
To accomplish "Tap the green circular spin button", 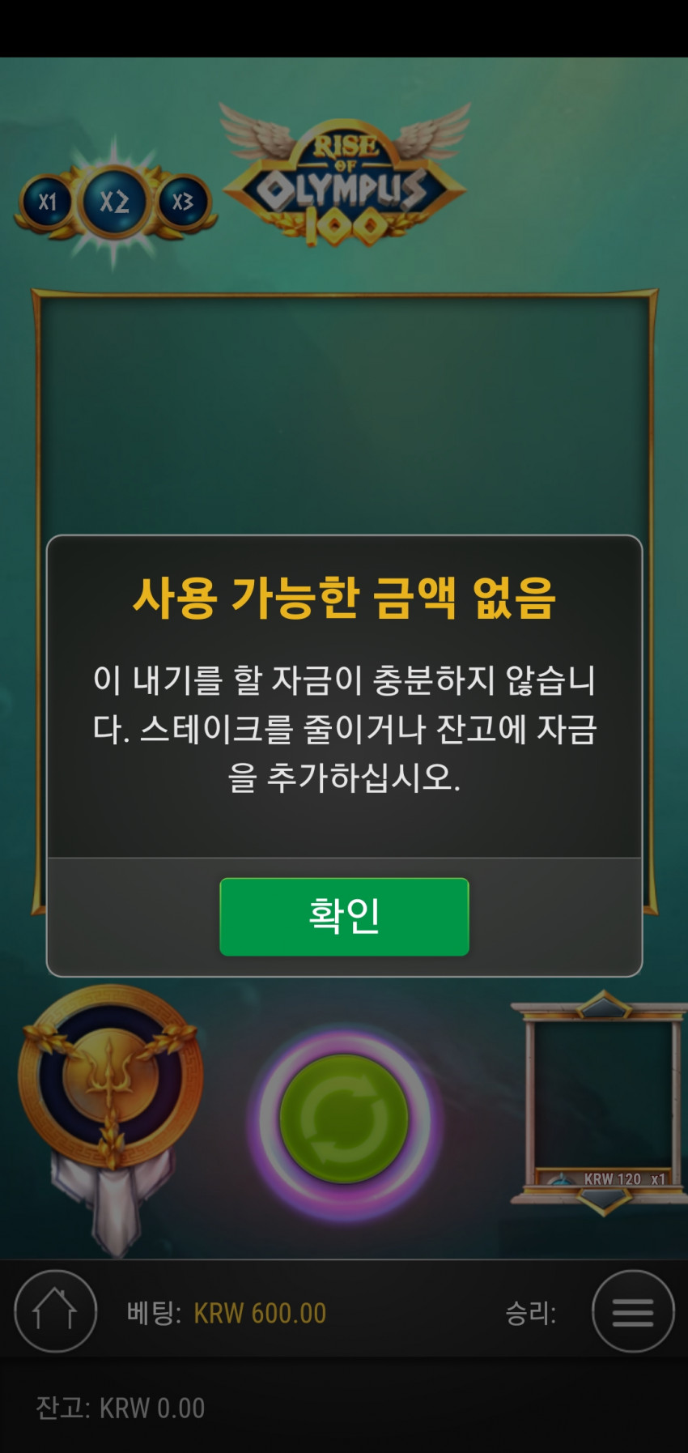I will pos(344,1119).
